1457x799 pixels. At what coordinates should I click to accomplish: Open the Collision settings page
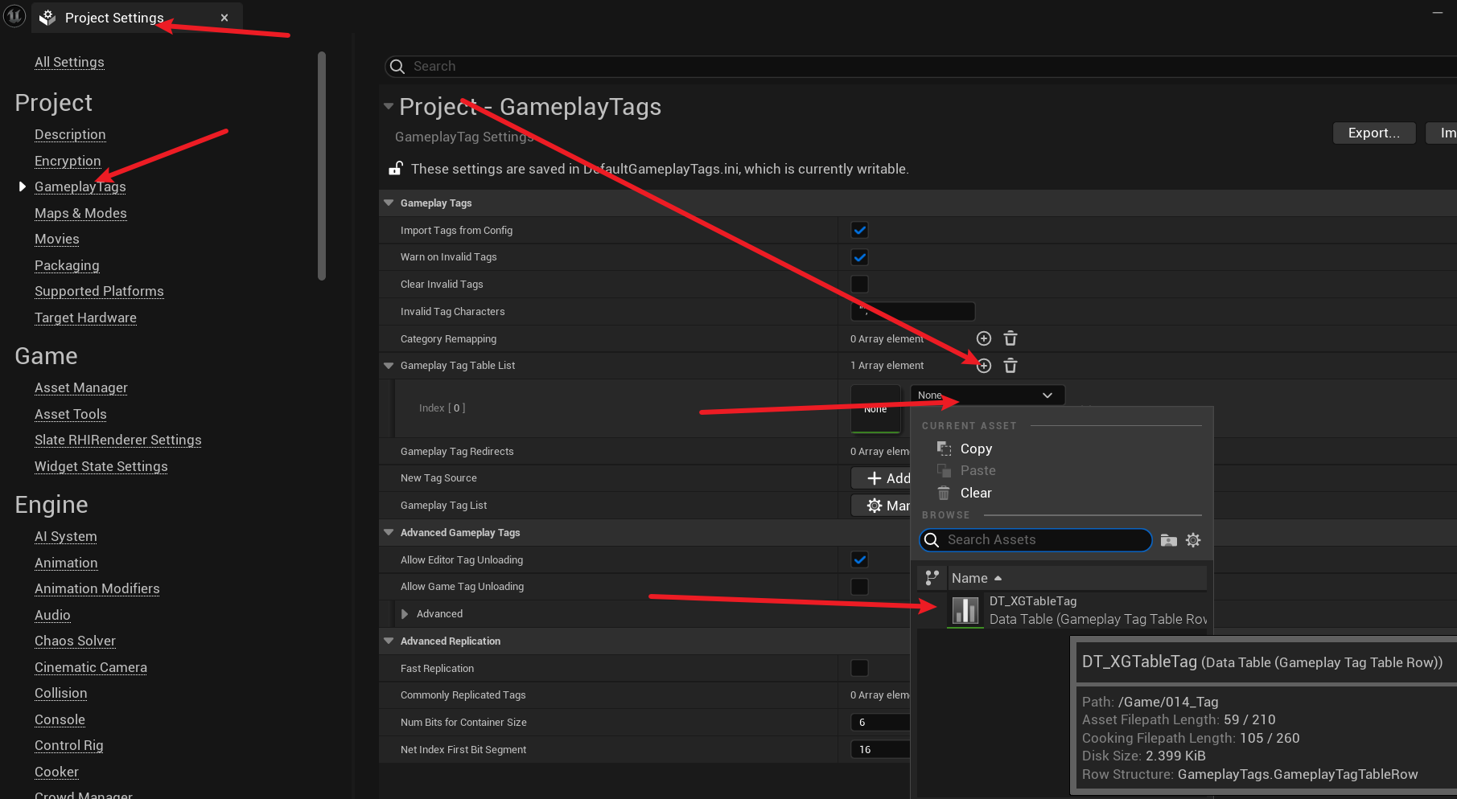(61, 693)
